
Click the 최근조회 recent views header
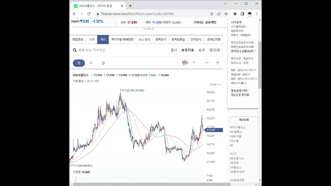click(x=244, y=120)
